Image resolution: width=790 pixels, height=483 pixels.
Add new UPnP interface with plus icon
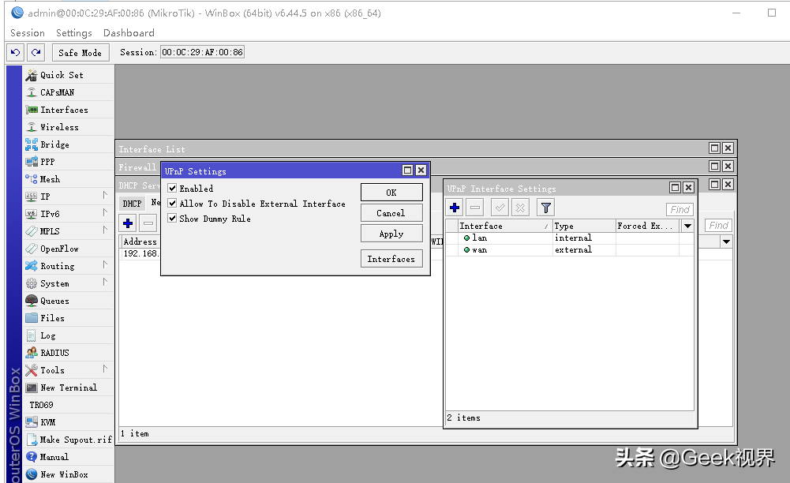coord(455,208)
